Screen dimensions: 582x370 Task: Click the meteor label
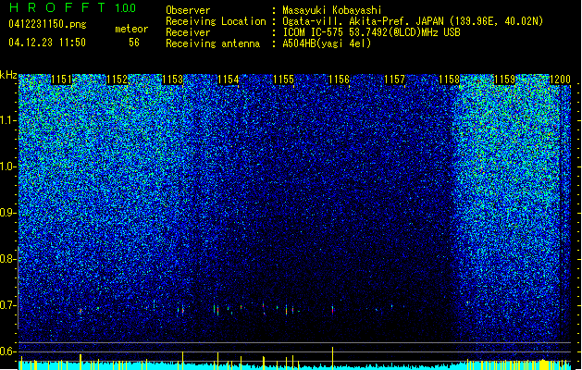click(x=131, y=29)
